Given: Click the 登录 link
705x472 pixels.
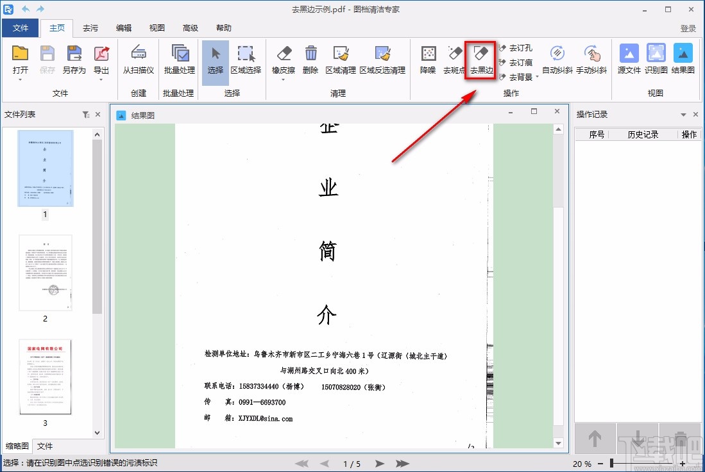Looking at the screenshot, I should click(688, 28).
